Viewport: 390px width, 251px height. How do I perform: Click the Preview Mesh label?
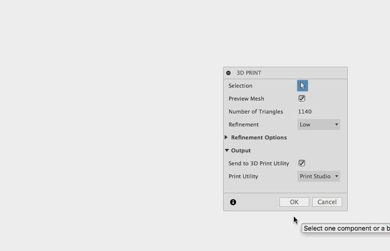pyautogui.click(x=246, y=99)
